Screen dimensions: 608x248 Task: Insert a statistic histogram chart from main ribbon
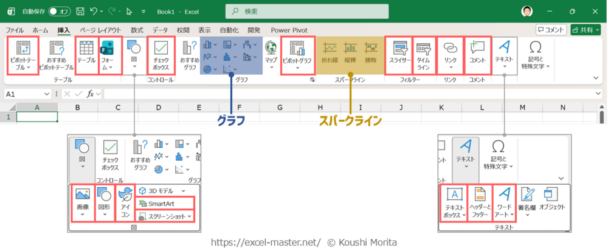227,57
